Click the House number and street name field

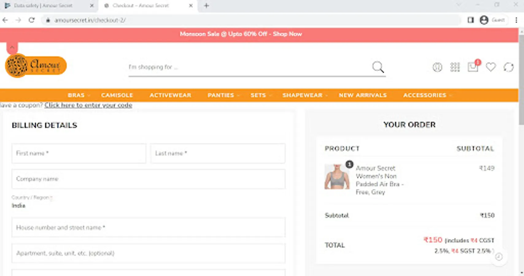point(148,228)
